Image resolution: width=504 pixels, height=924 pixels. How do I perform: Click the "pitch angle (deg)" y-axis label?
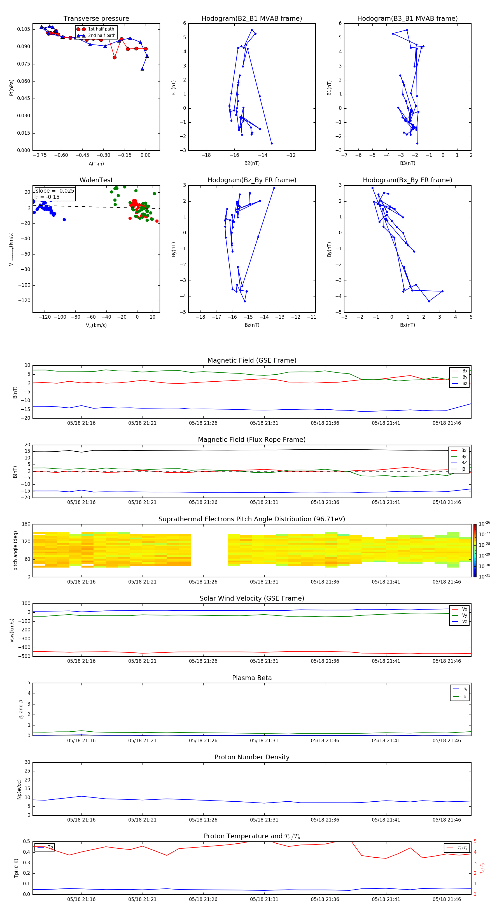click(15, 550)
